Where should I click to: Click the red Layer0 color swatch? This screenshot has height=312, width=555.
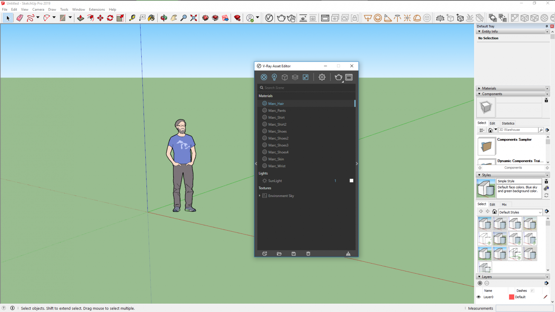pos(511,297)
